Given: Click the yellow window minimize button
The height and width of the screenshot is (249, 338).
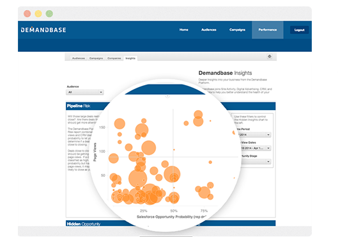Looking at the screenshot, I should pyautogui.click(x=38, y=13).
